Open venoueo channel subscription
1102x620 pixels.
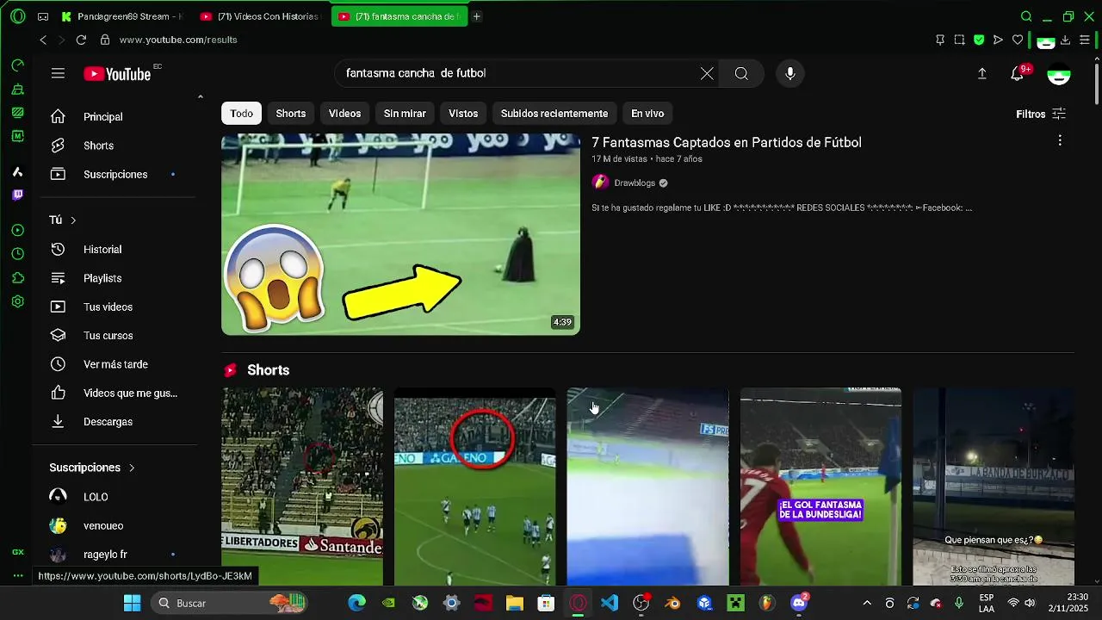click(x=115, y=526)
